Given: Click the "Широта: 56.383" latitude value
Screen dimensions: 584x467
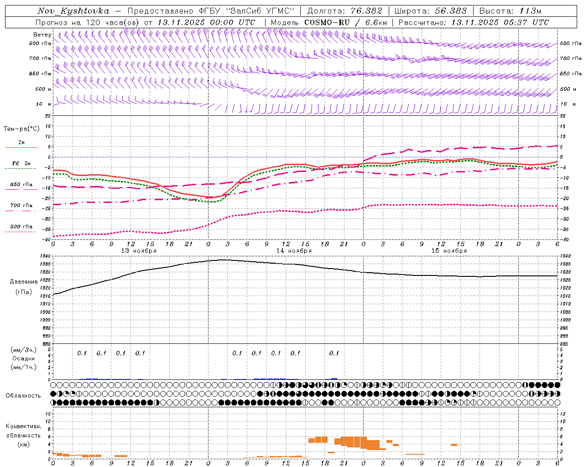Looking at the screenshot, I should click(x=430, y=11).
